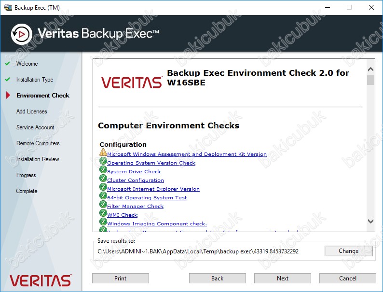Click the Computer Environment Checks heading
Screen dimensions: 383x292
pos(168,125)
